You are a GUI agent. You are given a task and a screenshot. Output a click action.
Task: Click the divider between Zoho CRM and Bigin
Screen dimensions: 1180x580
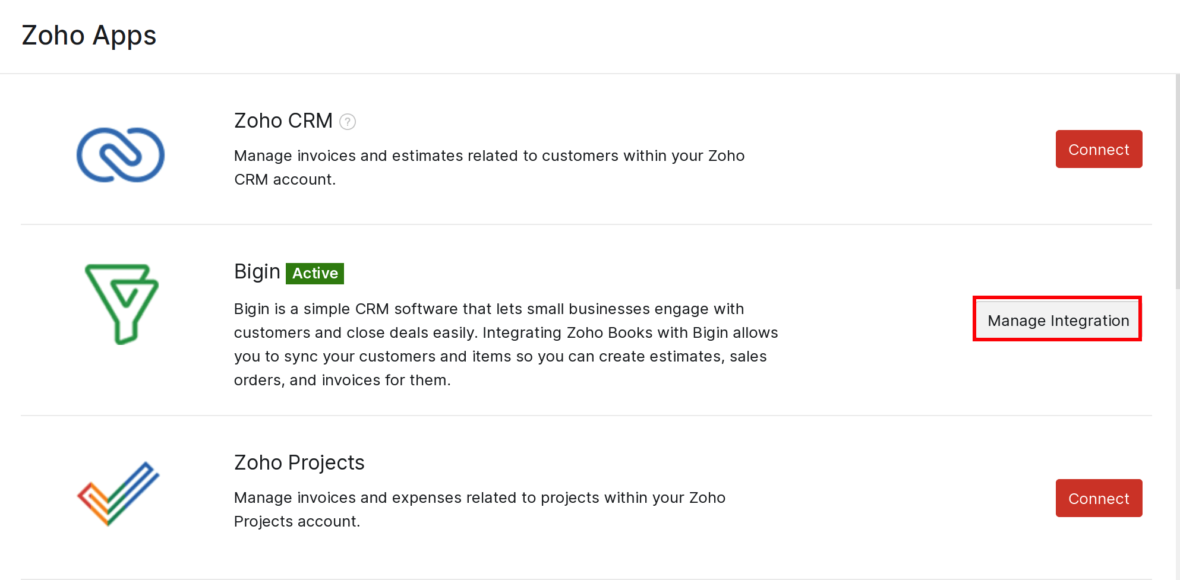(x=586, y=224)
